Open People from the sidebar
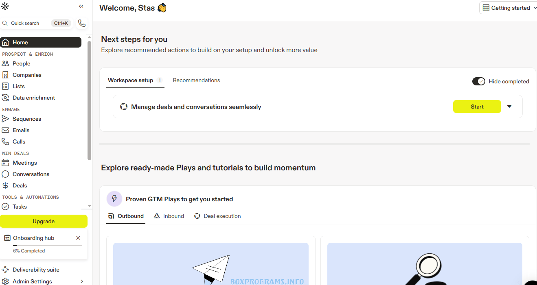537x285 pixels. pyautogui.click(x=21, y=63)
